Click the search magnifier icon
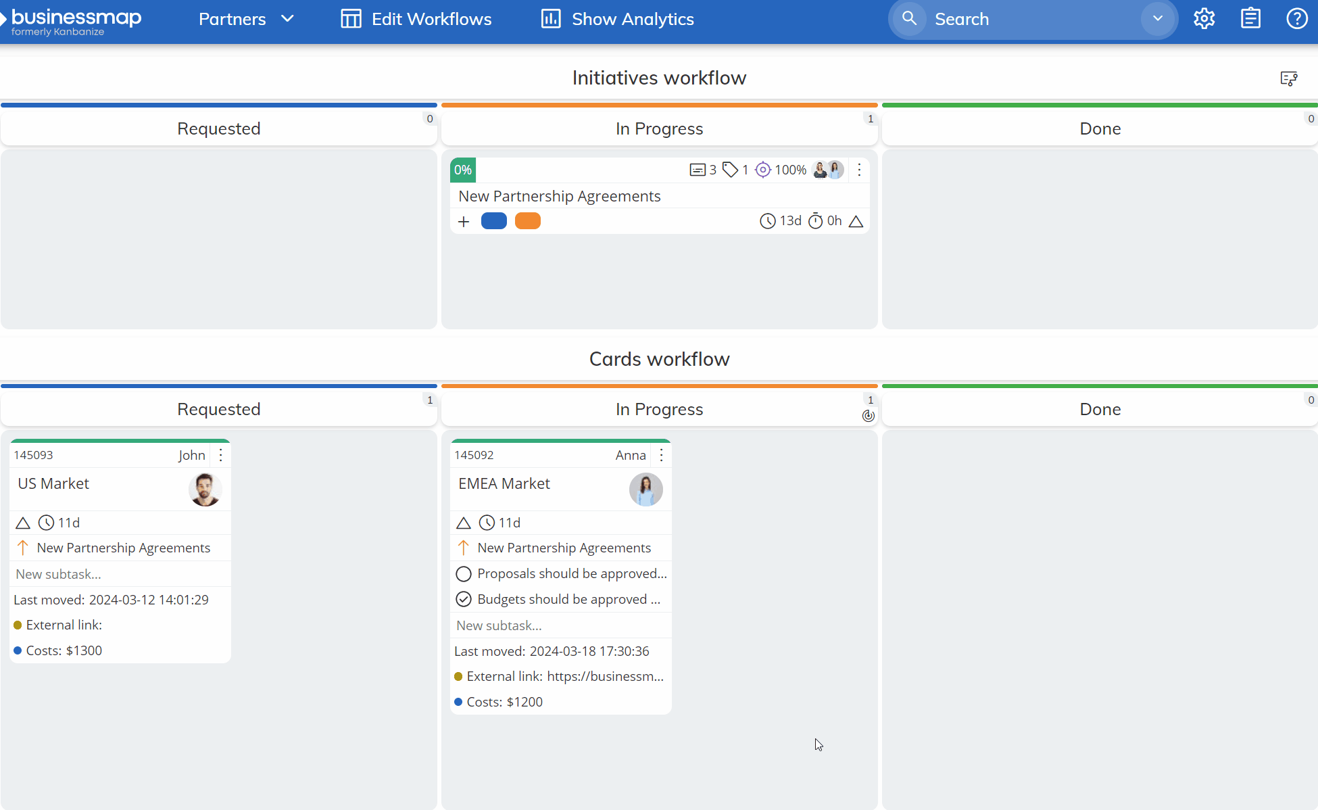The width and height of the screenshot is (1318, 810). coord(910,19)
